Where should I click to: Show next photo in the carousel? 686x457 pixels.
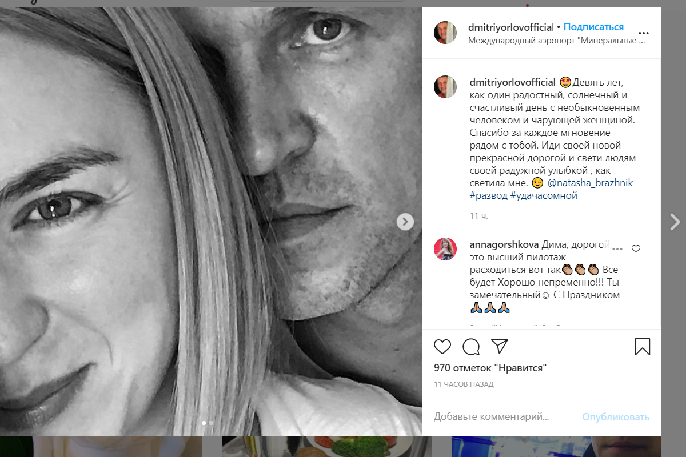point(405,222)
